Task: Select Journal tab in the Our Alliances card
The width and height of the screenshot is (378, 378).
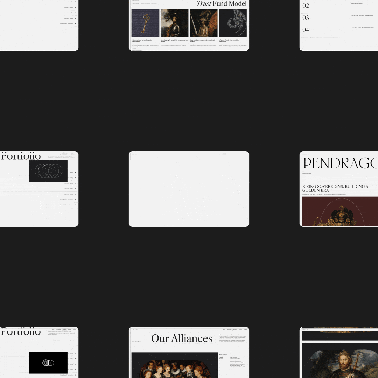Action: pyautogui.click(x=240, y=330)
